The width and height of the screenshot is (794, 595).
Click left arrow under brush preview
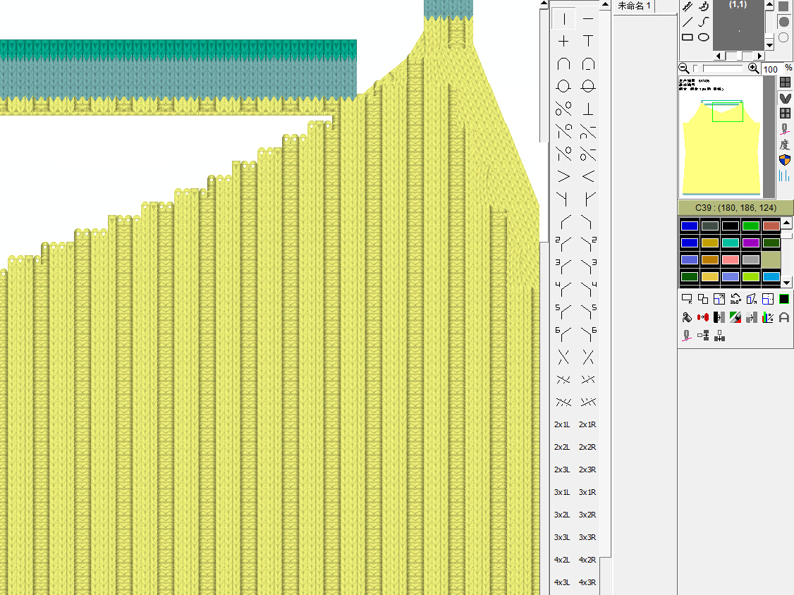tap(720, 56)
